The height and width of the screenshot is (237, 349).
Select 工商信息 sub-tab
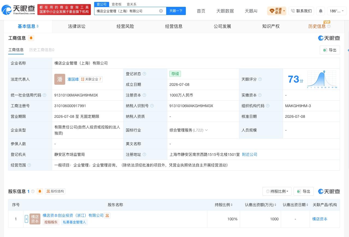(16, 50)
